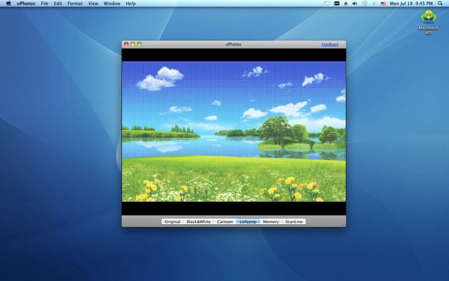Open the uPhotos application menu
449x281 pixels.
coord(26,3)
